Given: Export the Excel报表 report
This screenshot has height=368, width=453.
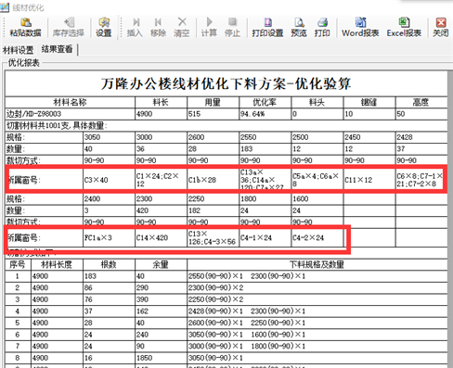Looking at the screenshot, I should click(404, 27).
